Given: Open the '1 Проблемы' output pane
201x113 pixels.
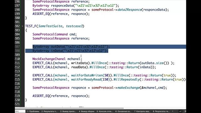Looking at the screenshot, I should point(33,111).
